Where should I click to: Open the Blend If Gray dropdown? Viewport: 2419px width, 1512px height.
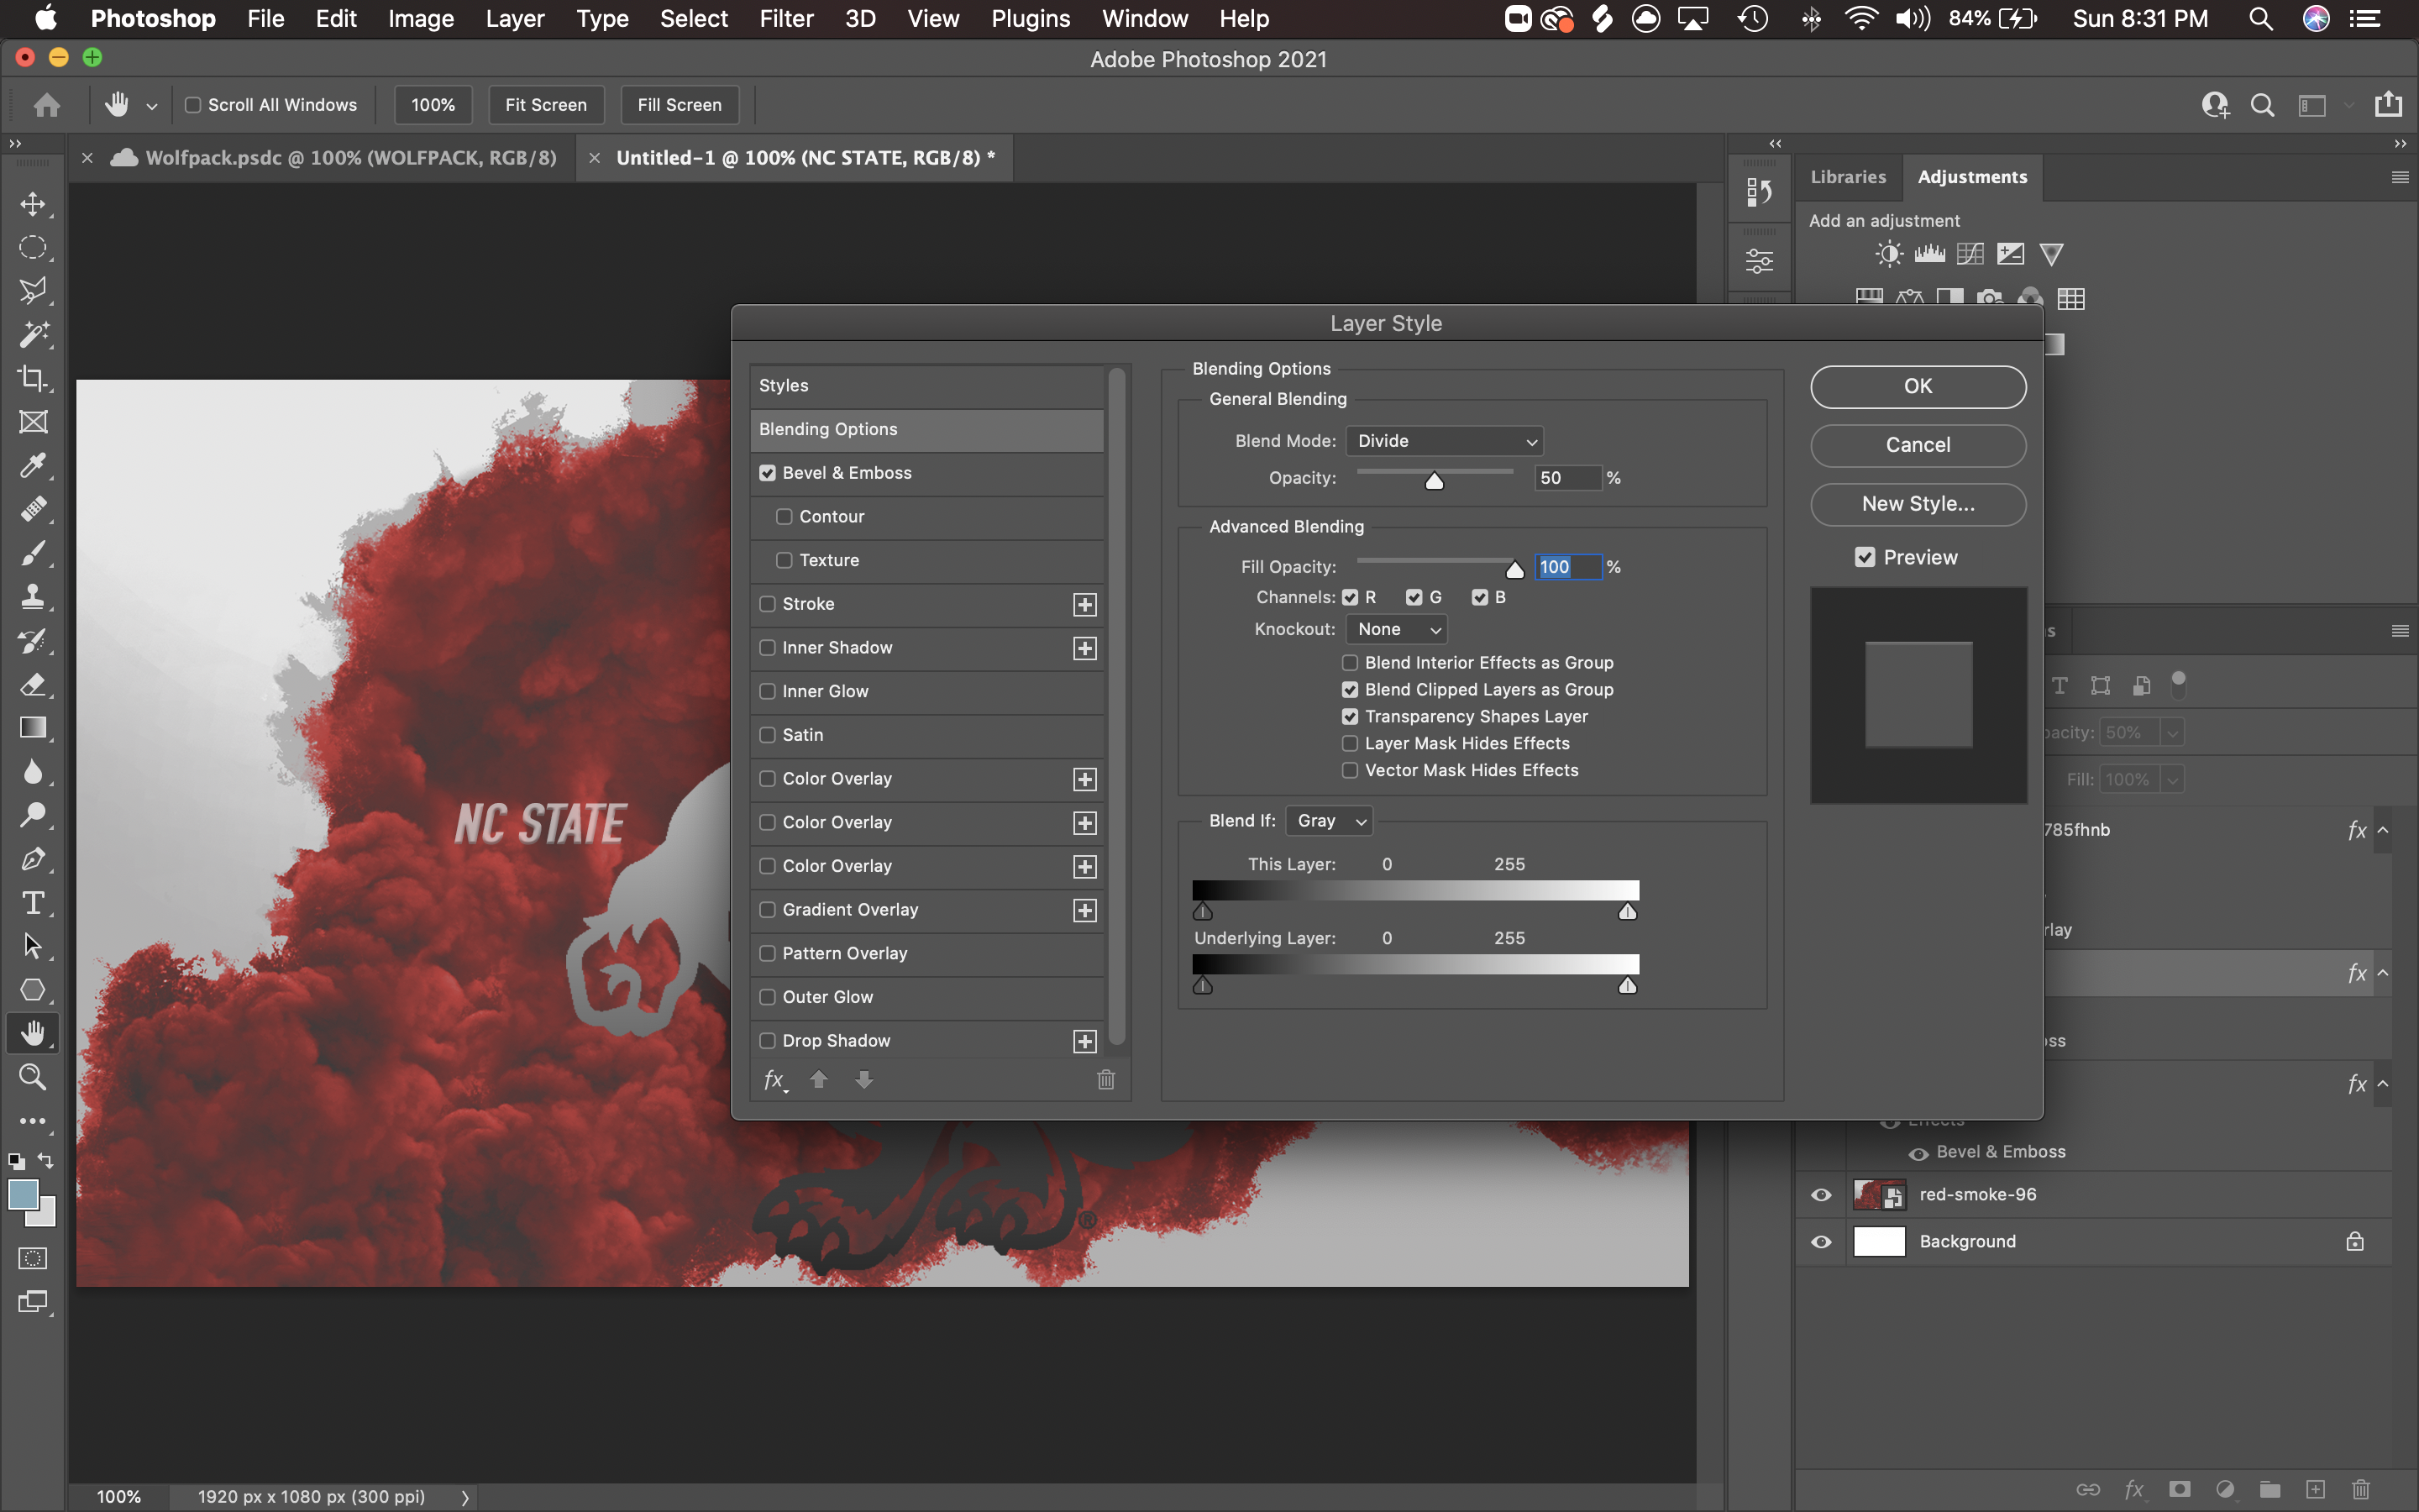point(1330,821)
